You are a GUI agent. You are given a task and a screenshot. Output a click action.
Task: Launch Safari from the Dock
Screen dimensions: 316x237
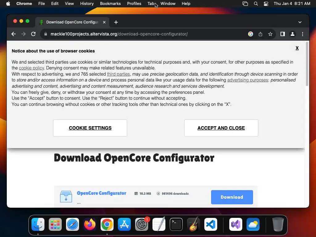point(72,224)
